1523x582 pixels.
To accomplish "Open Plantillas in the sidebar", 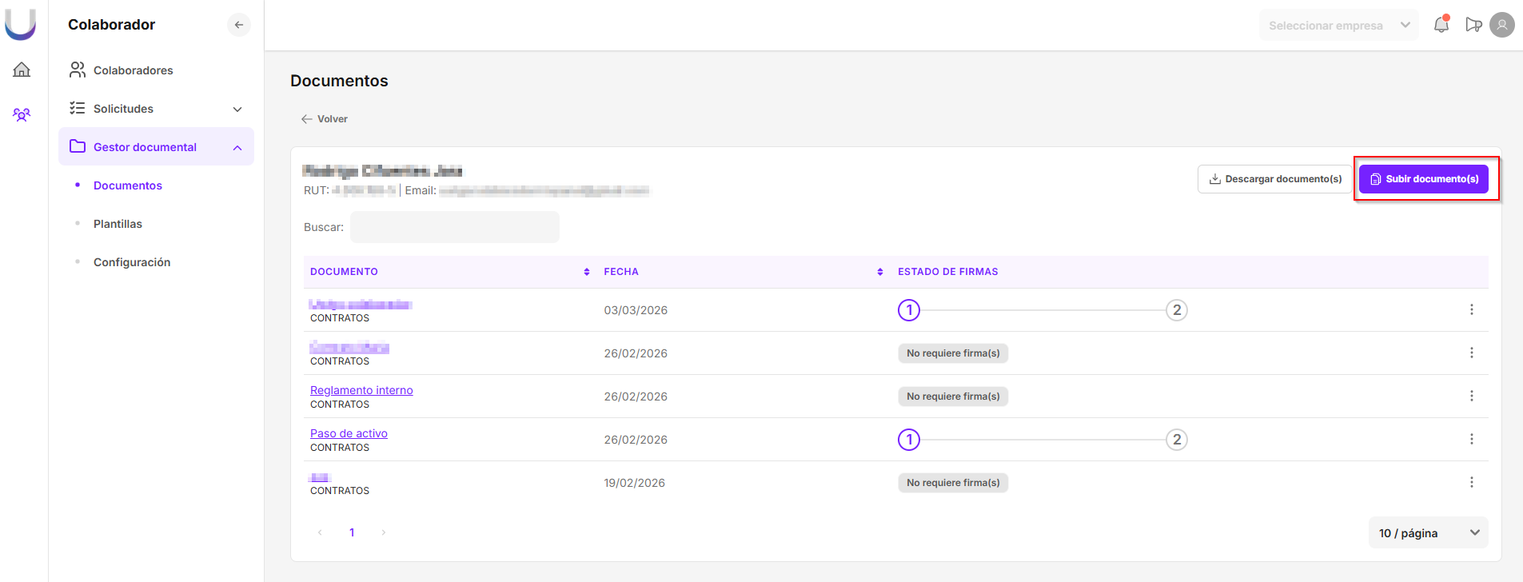I will pyautogui.click(x=118, y=224).
